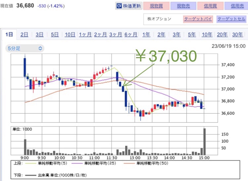Switch to the 1年 chart tab
This screenshot has width=248, height=181.
pyautogui.click(x=146, y=34)
